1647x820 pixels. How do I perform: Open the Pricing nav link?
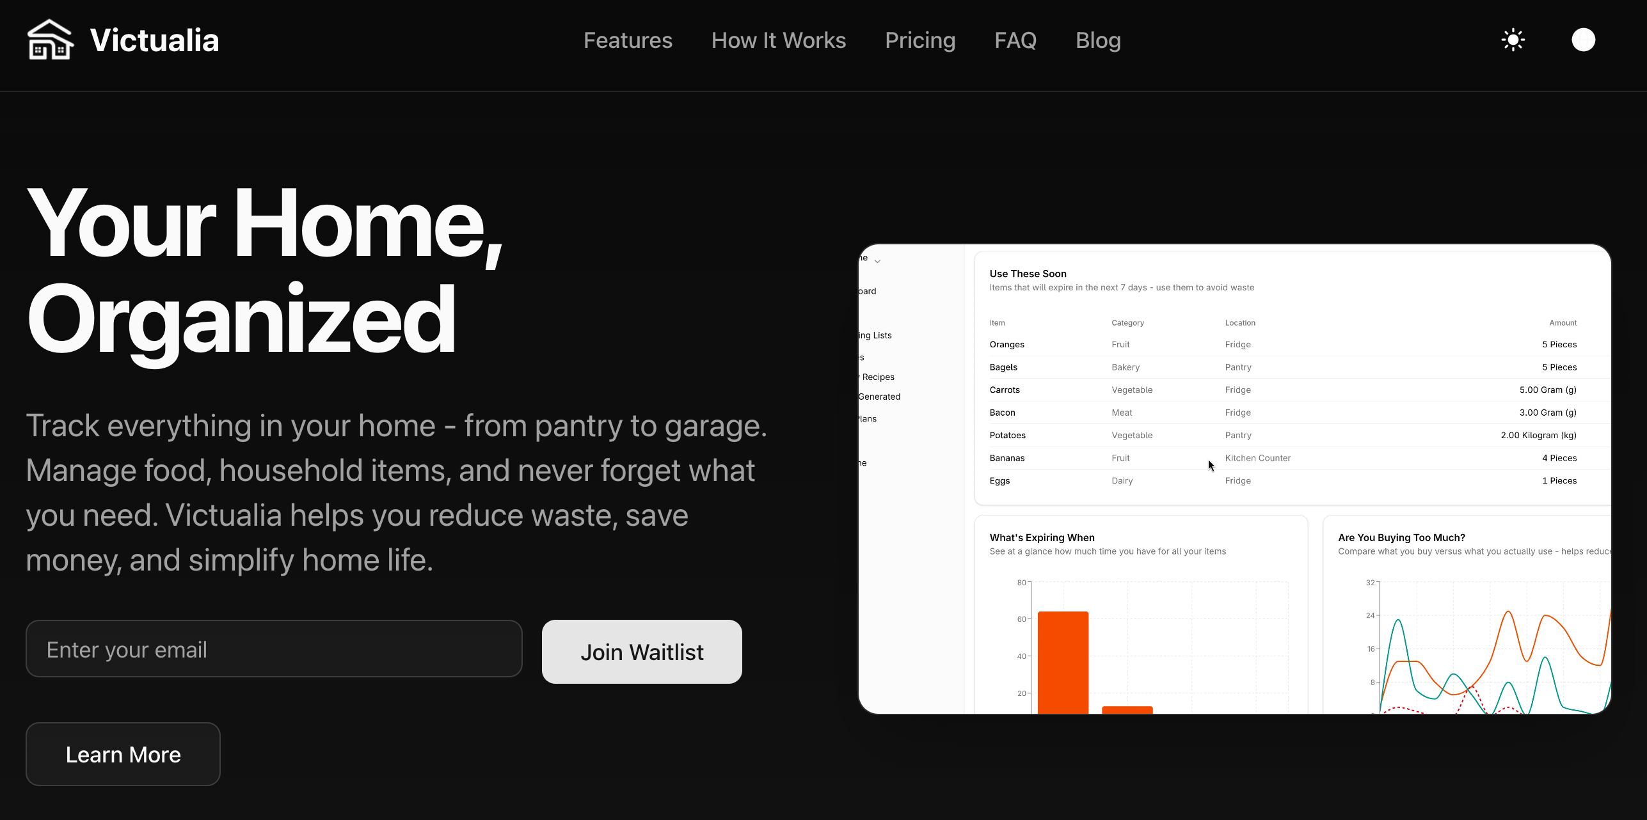919,40
